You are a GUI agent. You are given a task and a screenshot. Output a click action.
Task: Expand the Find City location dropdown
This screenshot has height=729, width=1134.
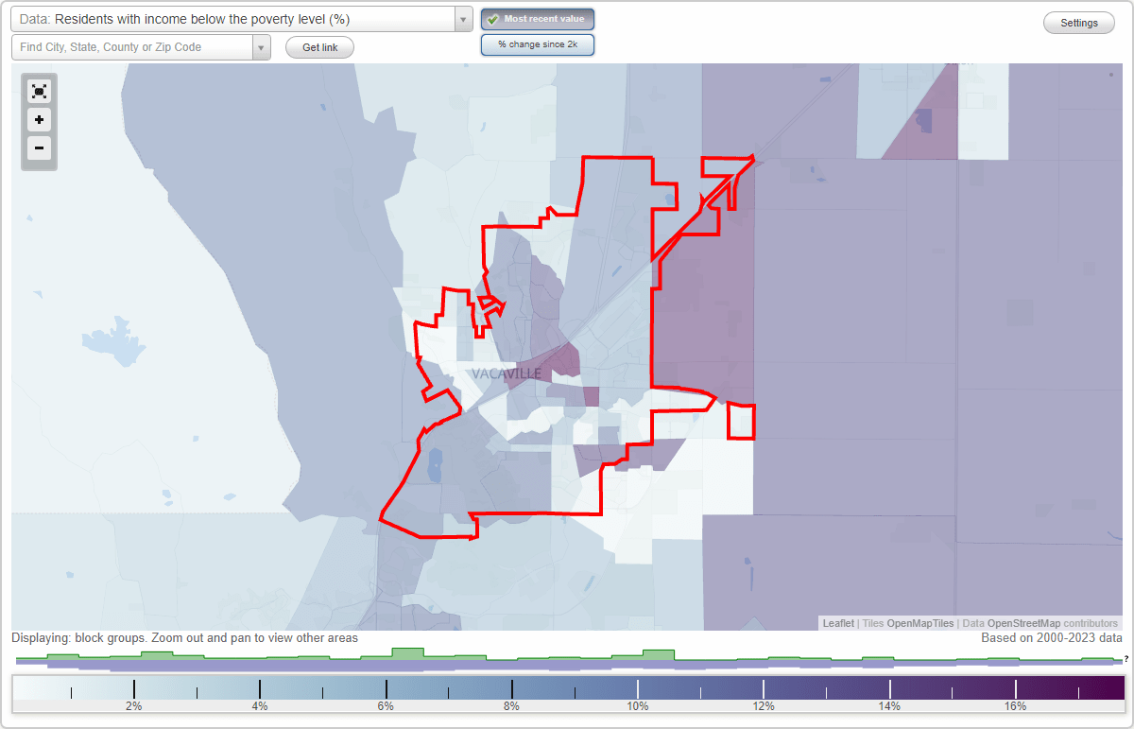262,46
